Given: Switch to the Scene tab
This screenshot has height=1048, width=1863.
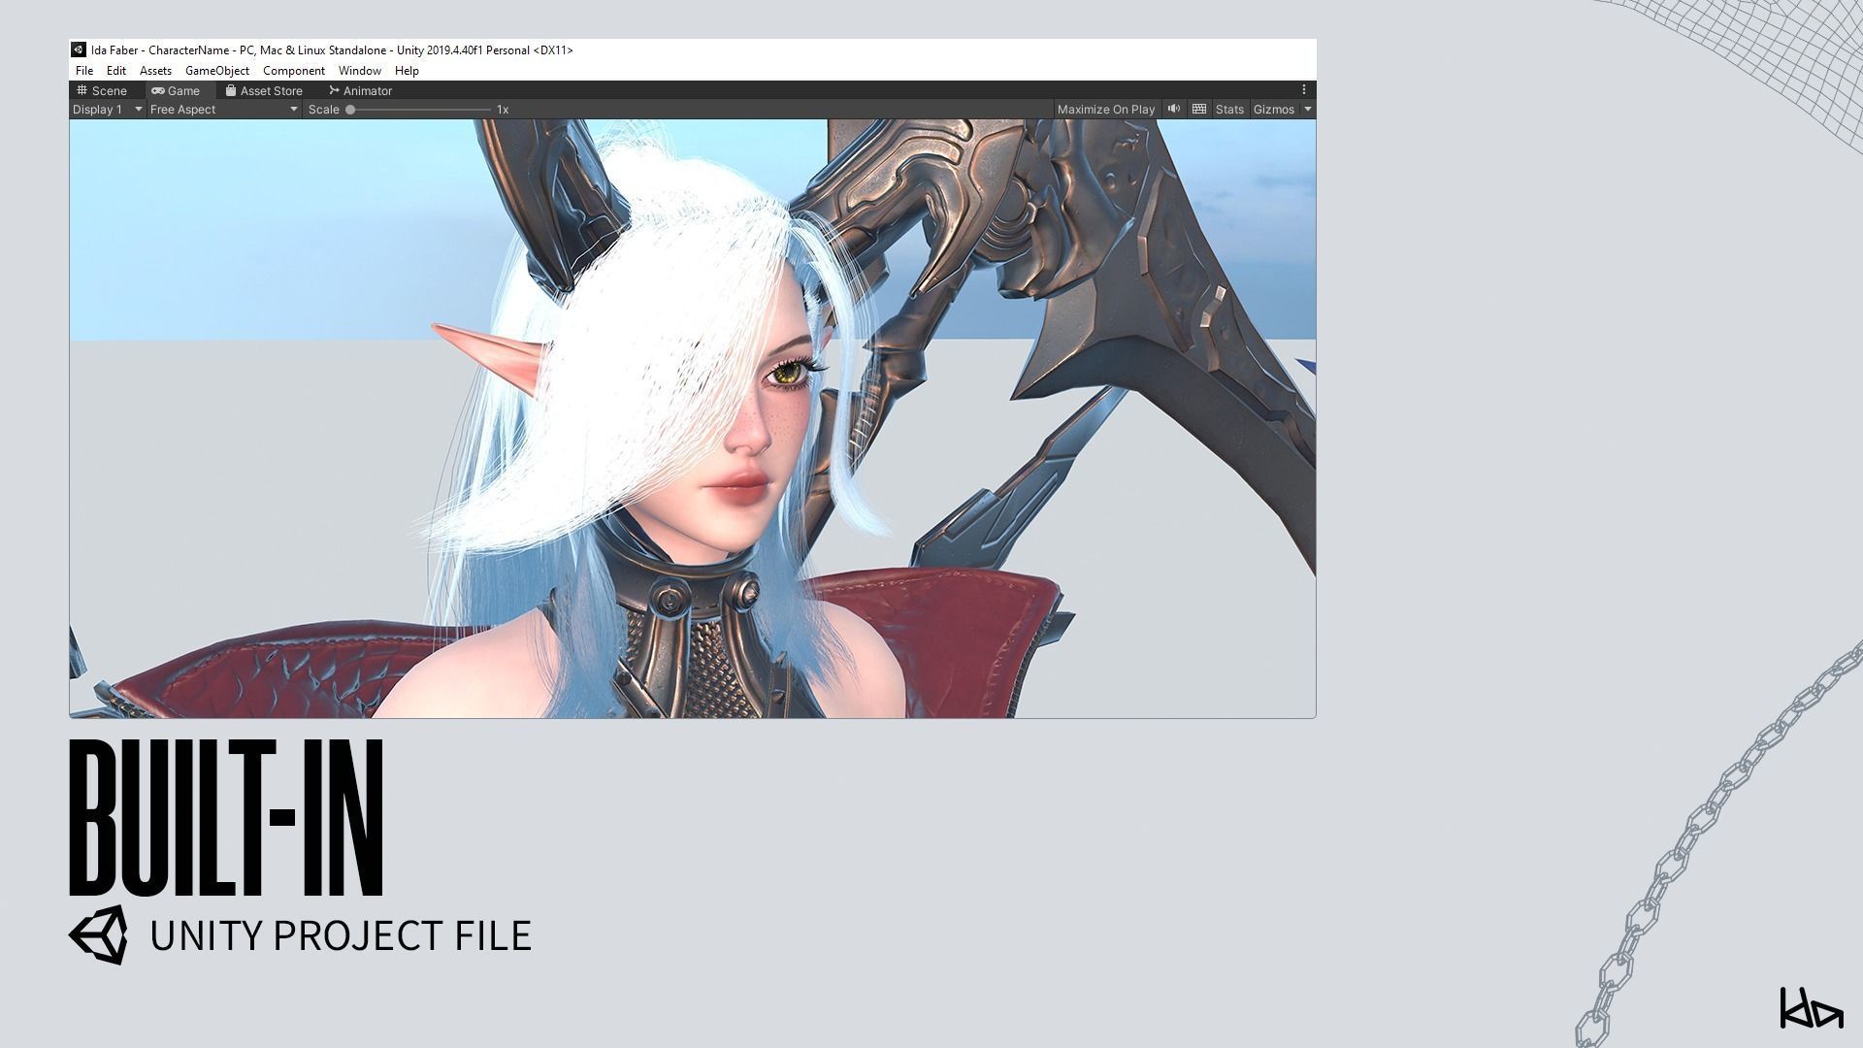Looking at the screenshot, I should [x=103, y=90].
